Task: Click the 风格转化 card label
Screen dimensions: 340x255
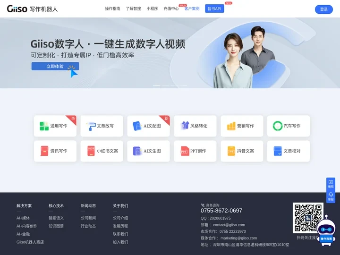Action: point(199,126)
